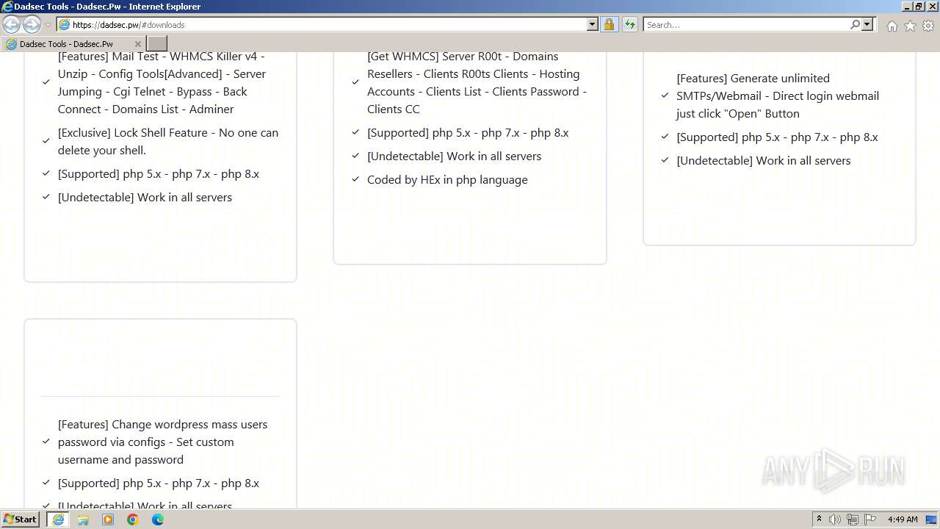This screenshot has height=529, width=940.
Task: Click "[Undetectable] Work in all servers" in right card
Action: coord(763,161)
